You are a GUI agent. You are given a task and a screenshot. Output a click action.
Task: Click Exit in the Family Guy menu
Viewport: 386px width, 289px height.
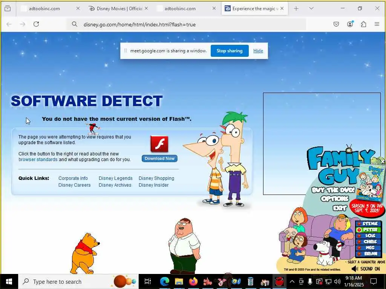[x=340, y=208]
